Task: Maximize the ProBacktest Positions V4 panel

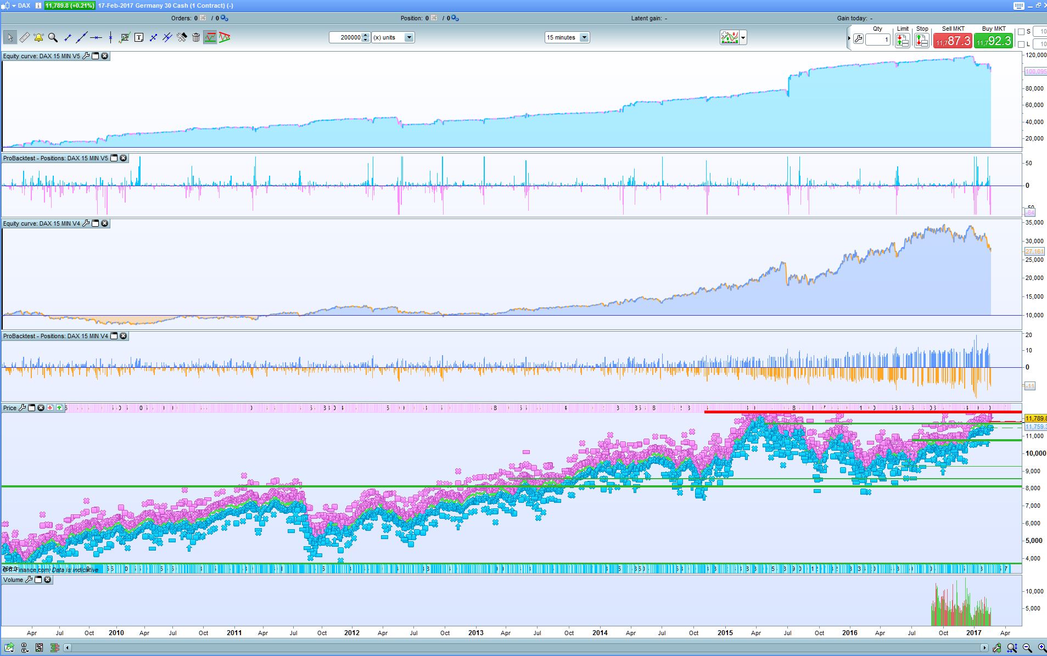Action: [114, 336]
